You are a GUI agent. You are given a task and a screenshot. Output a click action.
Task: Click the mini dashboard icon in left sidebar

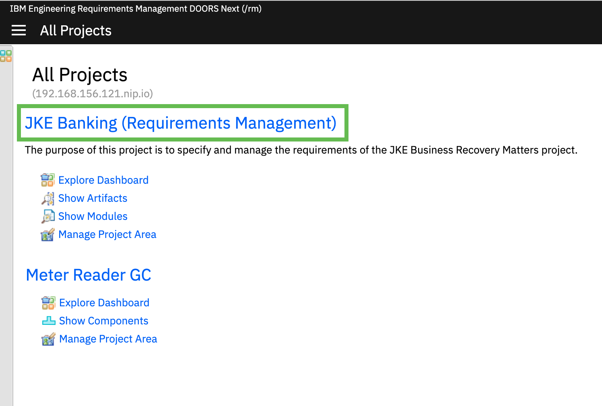tap(6, 56)
